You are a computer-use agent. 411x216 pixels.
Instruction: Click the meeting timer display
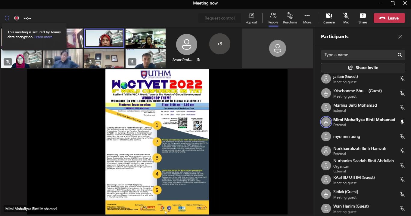[x=27, y=18]
